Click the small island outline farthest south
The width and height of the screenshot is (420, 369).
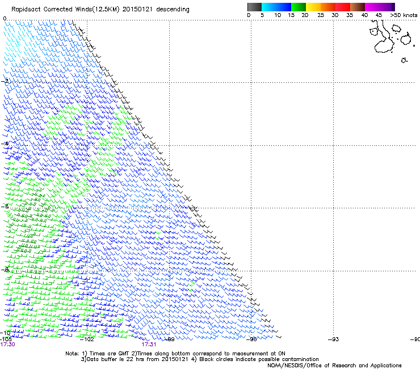click(404, 60)
